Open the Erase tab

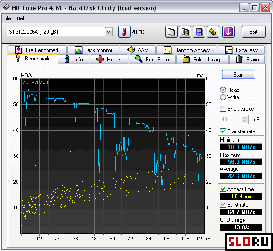247,60
